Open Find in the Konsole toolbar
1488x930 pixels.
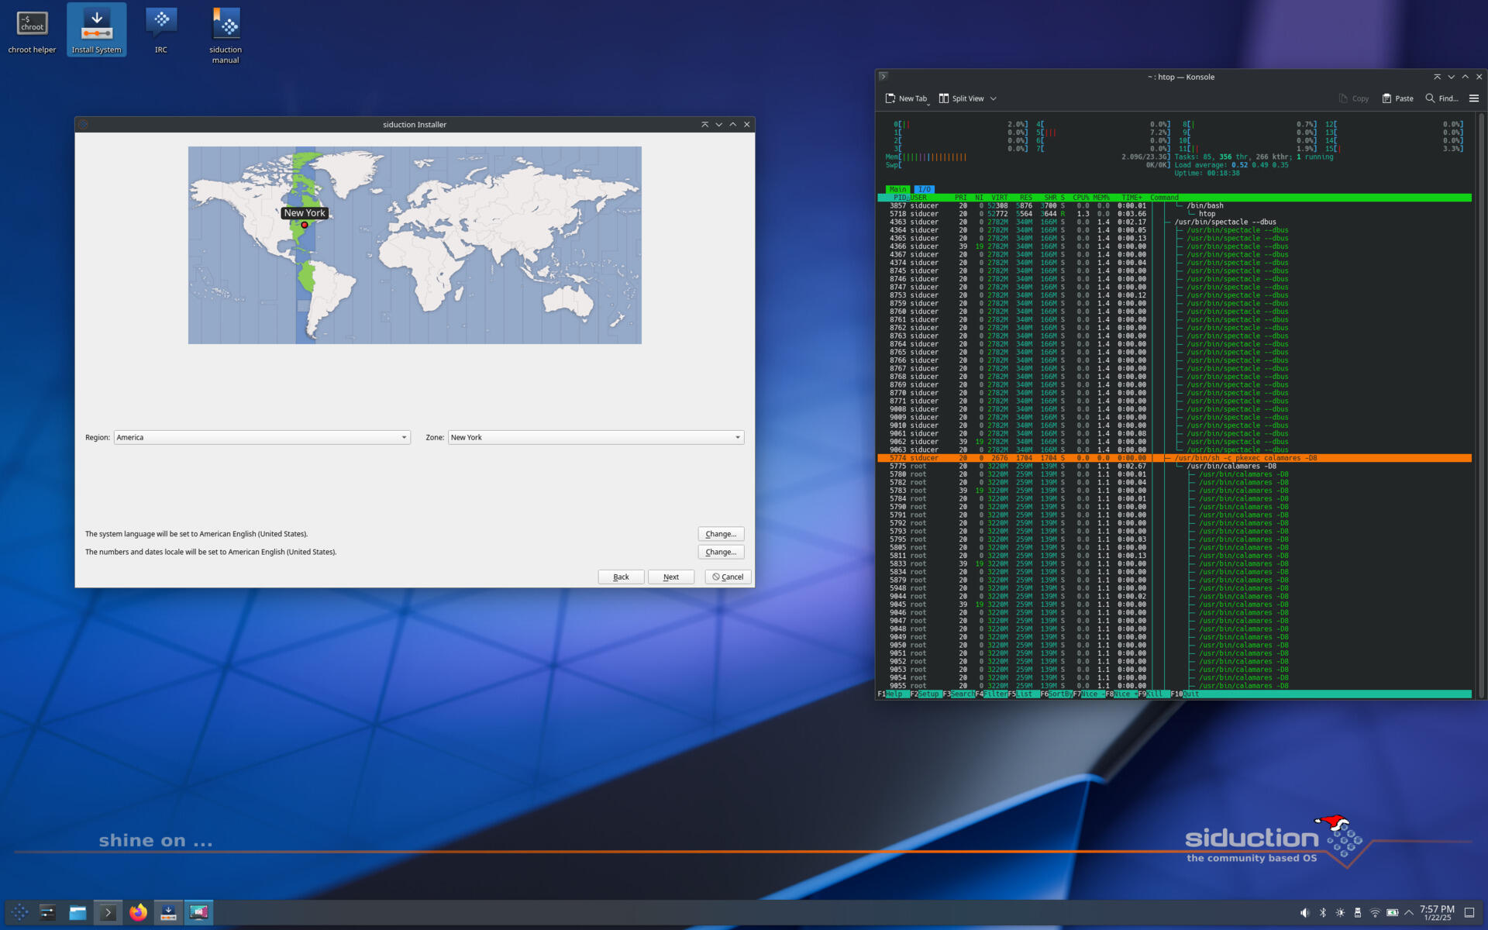pos(1441,98)
